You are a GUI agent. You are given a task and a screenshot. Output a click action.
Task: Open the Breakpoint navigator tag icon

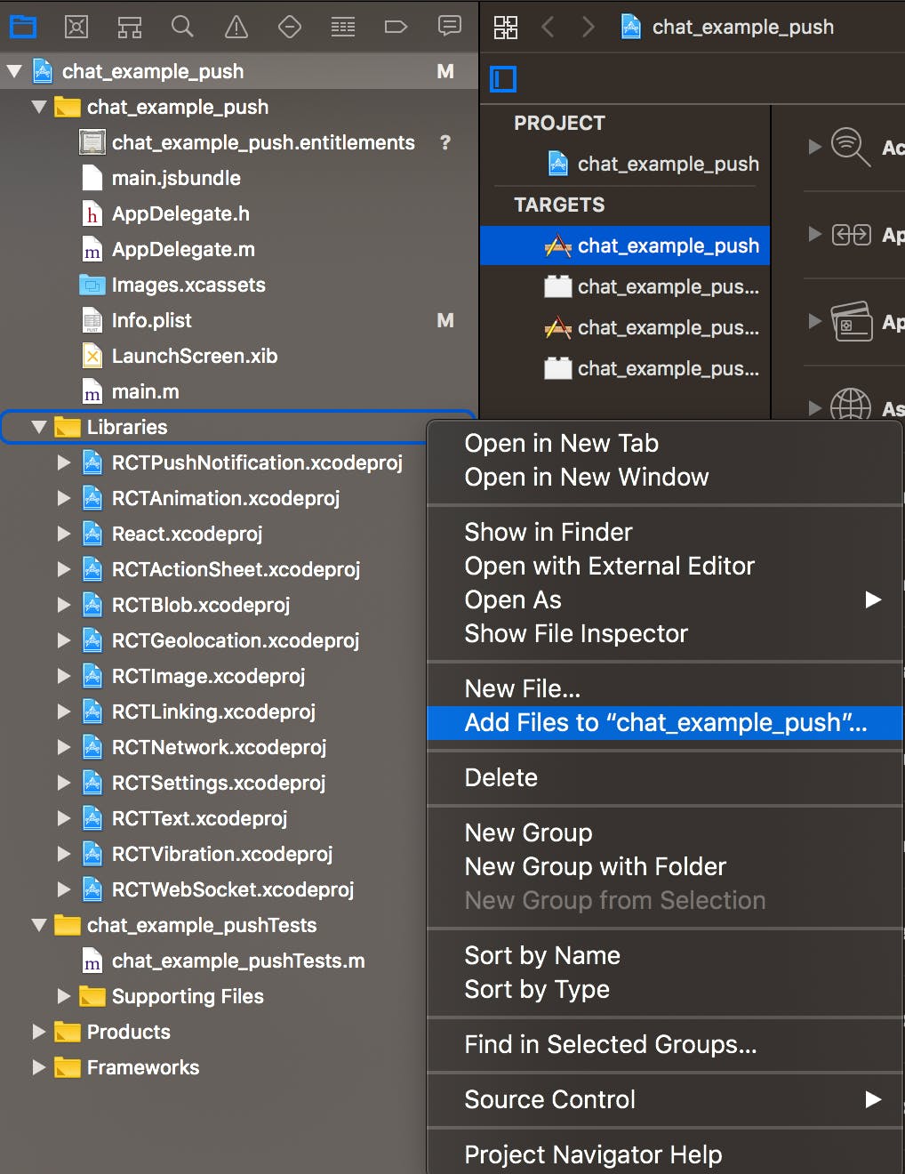396,26
